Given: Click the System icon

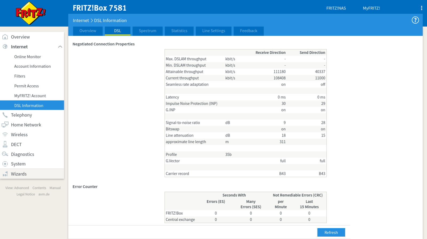Looking at the screenshot, I should [x=5, y=164].
